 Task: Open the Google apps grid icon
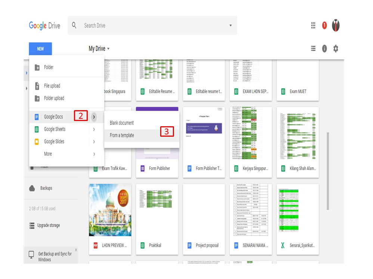(x=313, y=25)
